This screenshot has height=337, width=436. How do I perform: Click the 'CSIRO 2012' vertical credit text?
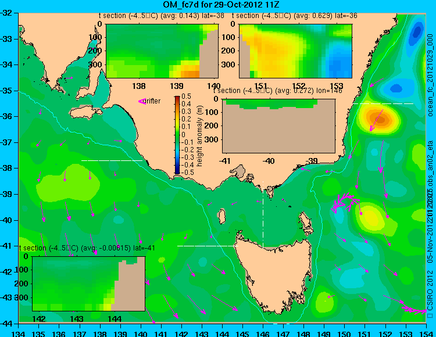[430, 290]
